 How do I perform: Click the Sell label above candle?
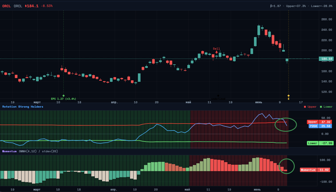[216, 49]
